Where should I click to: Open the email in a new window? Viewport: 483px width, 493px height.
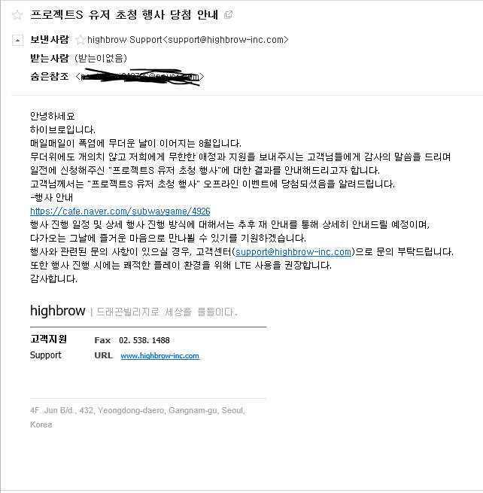click(228, 14)
